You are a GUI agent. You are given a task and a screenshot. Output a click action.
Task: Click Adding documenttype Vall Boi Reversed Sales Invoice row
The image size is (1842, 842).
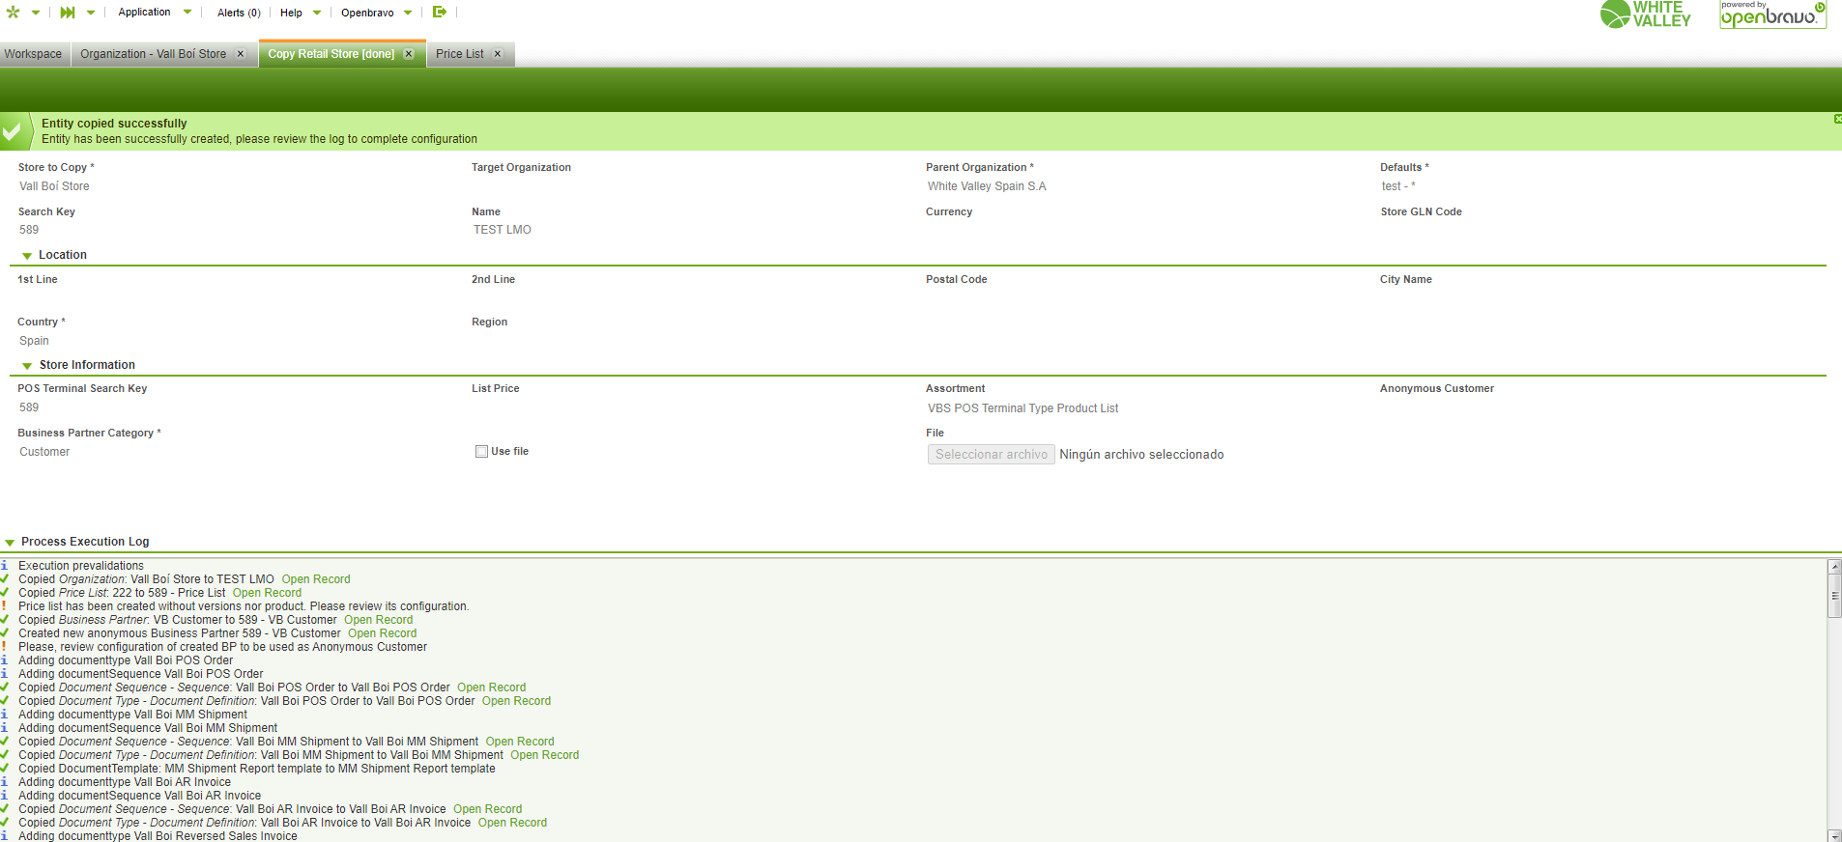tap(158, 836)
